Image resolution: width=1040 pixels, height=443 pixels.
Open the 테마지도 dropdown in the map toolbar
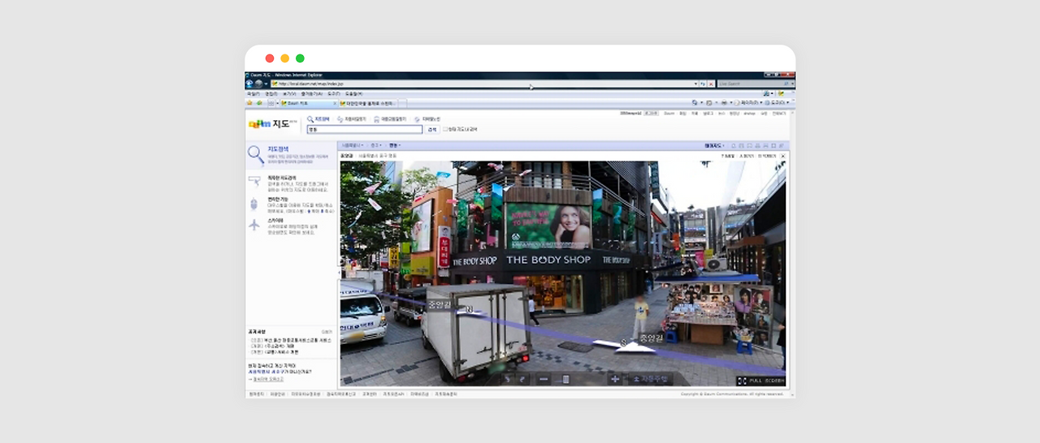pos(715,145)
